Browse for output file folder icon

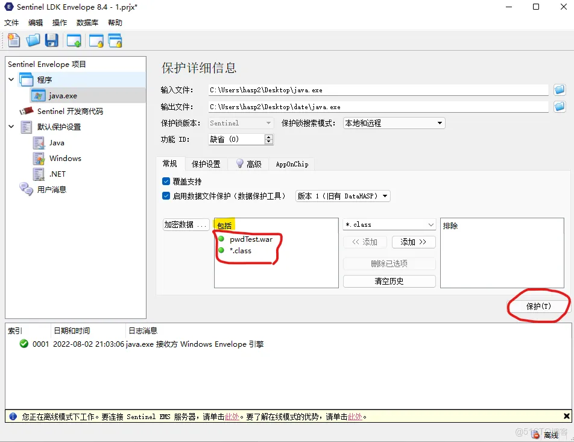click(x=560, y=107)
